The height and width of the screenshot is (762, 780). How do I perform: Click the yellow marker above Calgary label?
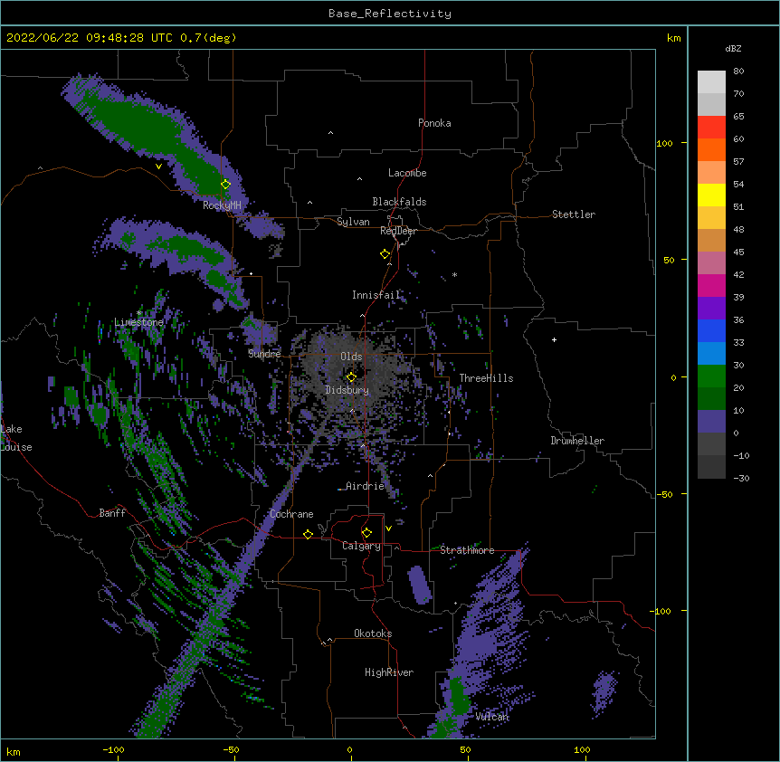tap(366, 533)
